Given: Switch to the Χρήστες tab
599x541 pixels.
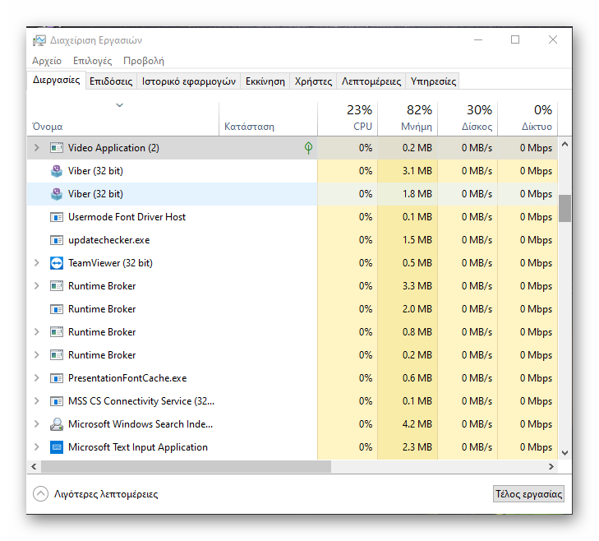Looking at the screenshot, I should 313,81.
